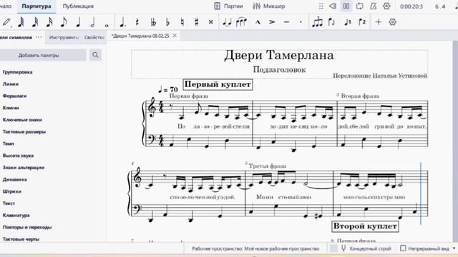
Task: Select the Двери Тамерлана 08.02.25 score tab
Action: pyautogui.click(x=140, y=36)
